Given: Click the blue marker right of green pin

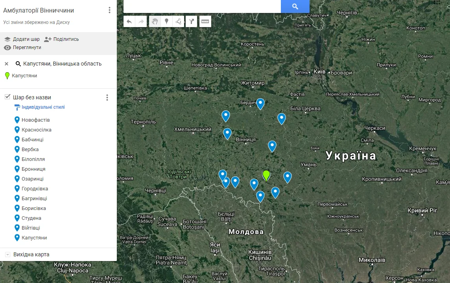Looking at the screenshot, I should (288, 177).
